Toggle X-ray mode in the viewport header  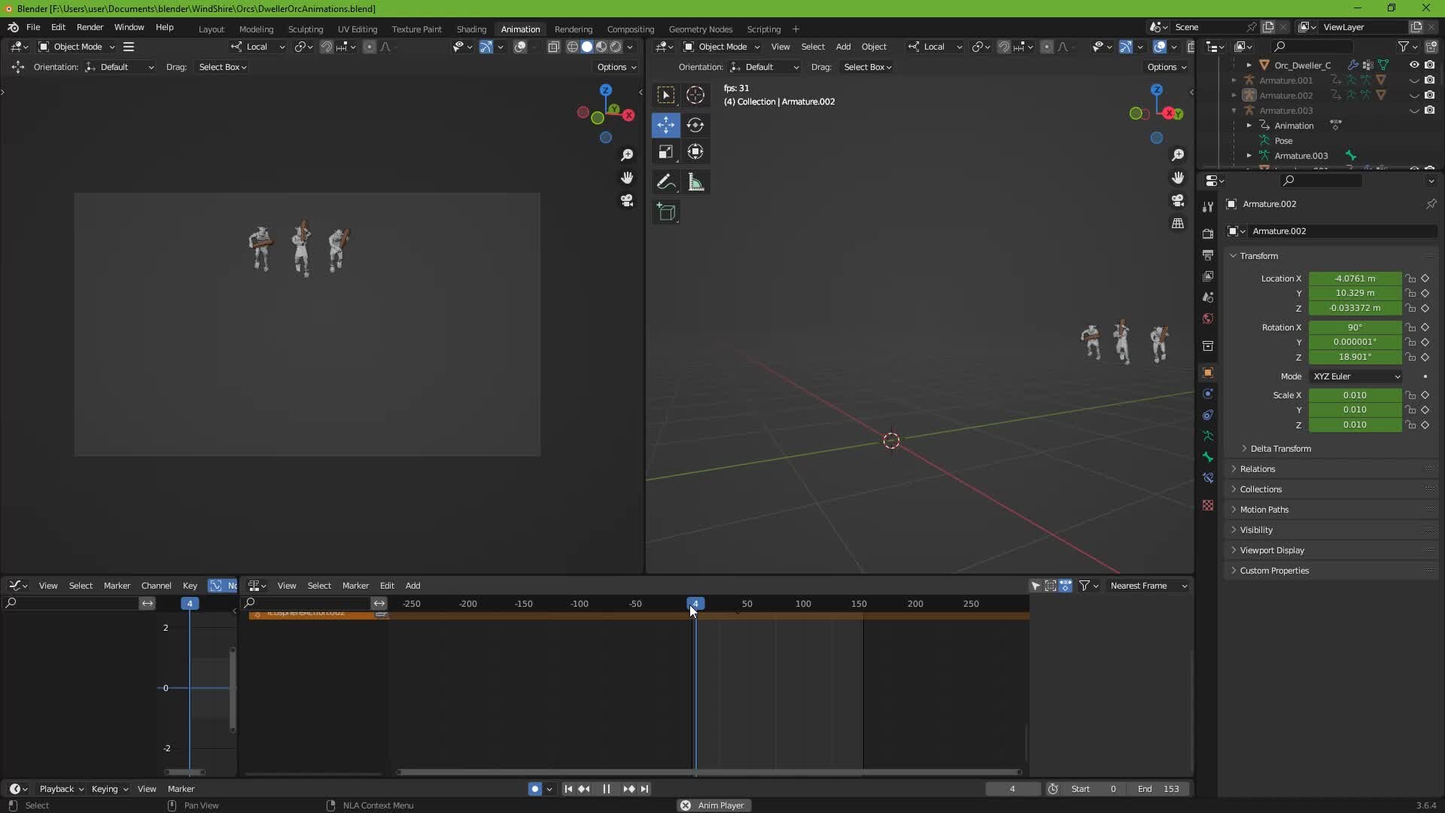click(x=1191, y=47)
